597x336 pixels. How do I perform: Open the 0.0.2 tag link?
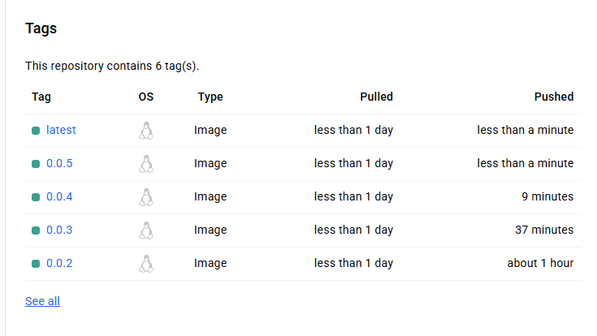pos(59,263)
